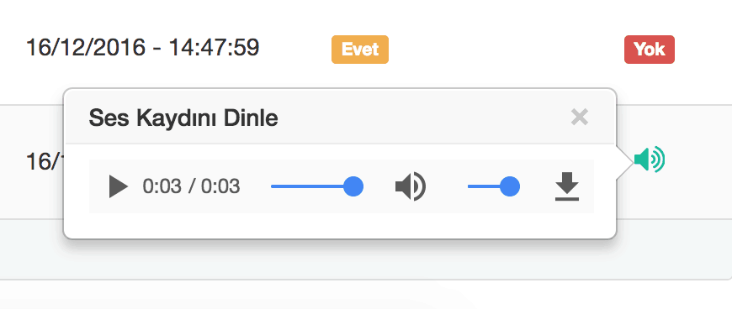Click the current time 0:03 label
This screenshot has width=732, height=309.
tap(162, 186)
